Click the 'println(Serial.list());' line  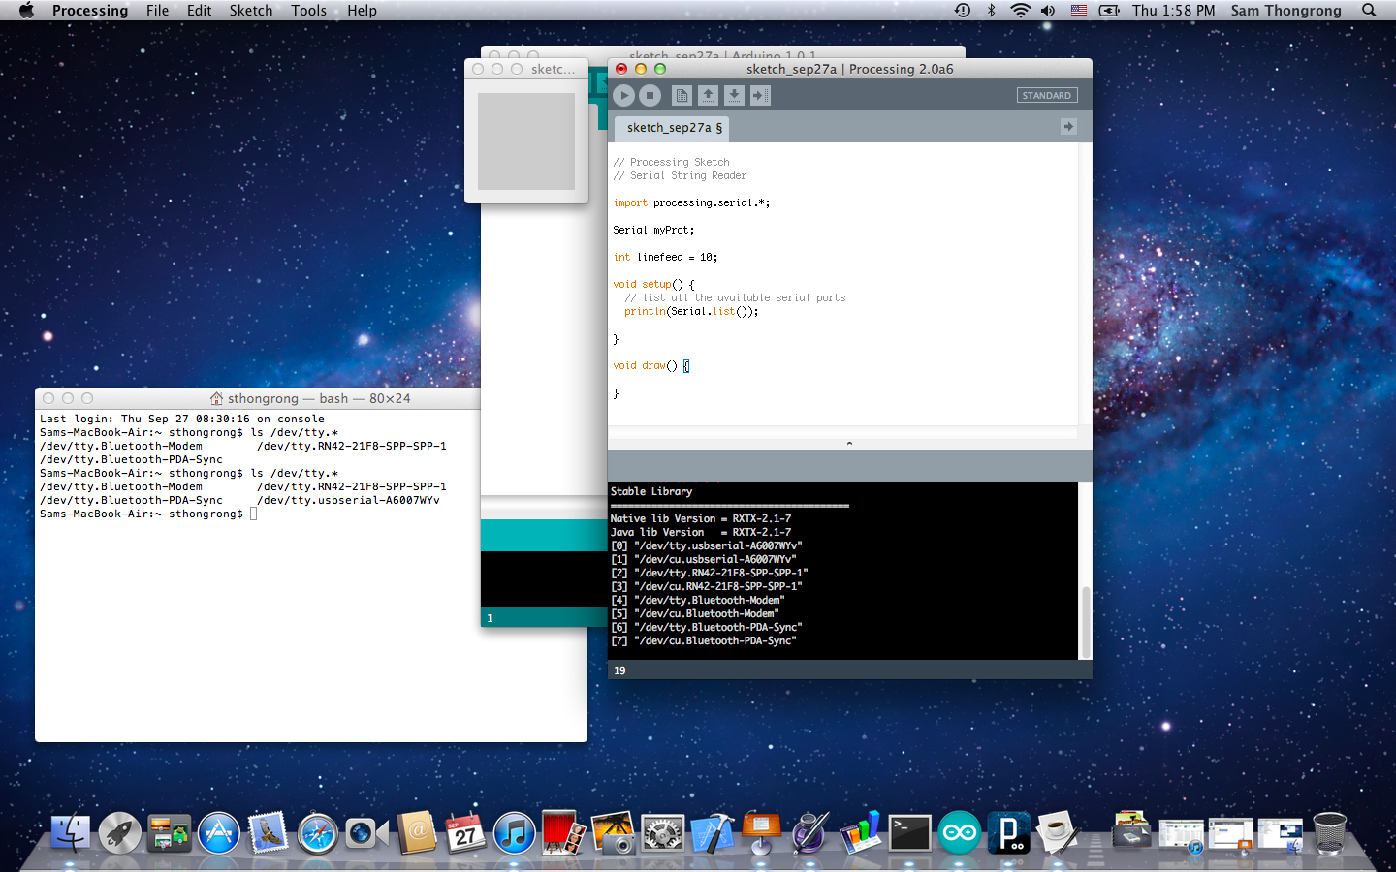click(691, 311)
